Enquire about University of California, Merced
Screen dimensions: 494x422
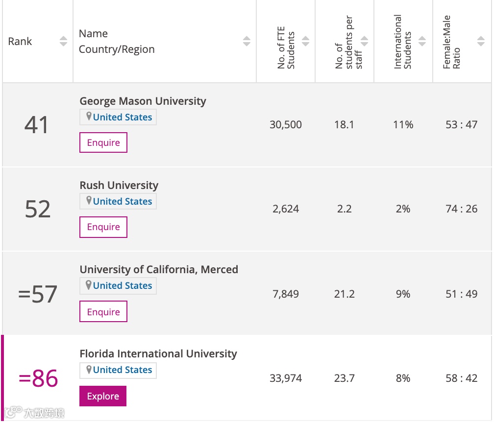(x=103, y=312)
